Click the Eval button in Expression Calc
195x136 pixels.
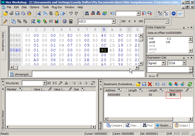[x=152, y=76]
